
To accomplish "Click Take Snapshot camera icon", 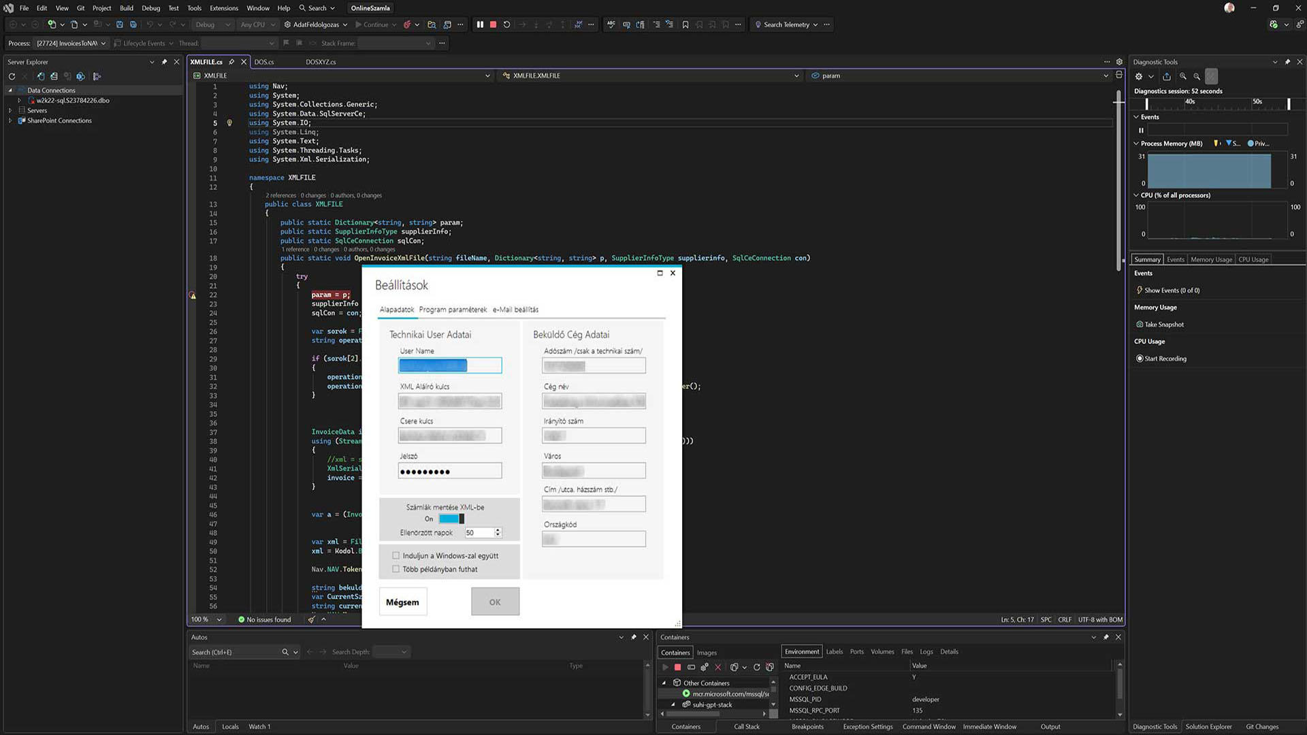I will tap(1140, 325).
